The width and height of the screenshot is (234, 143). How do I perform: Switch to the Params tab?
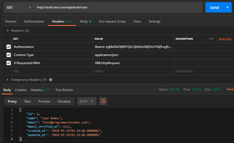11,21
